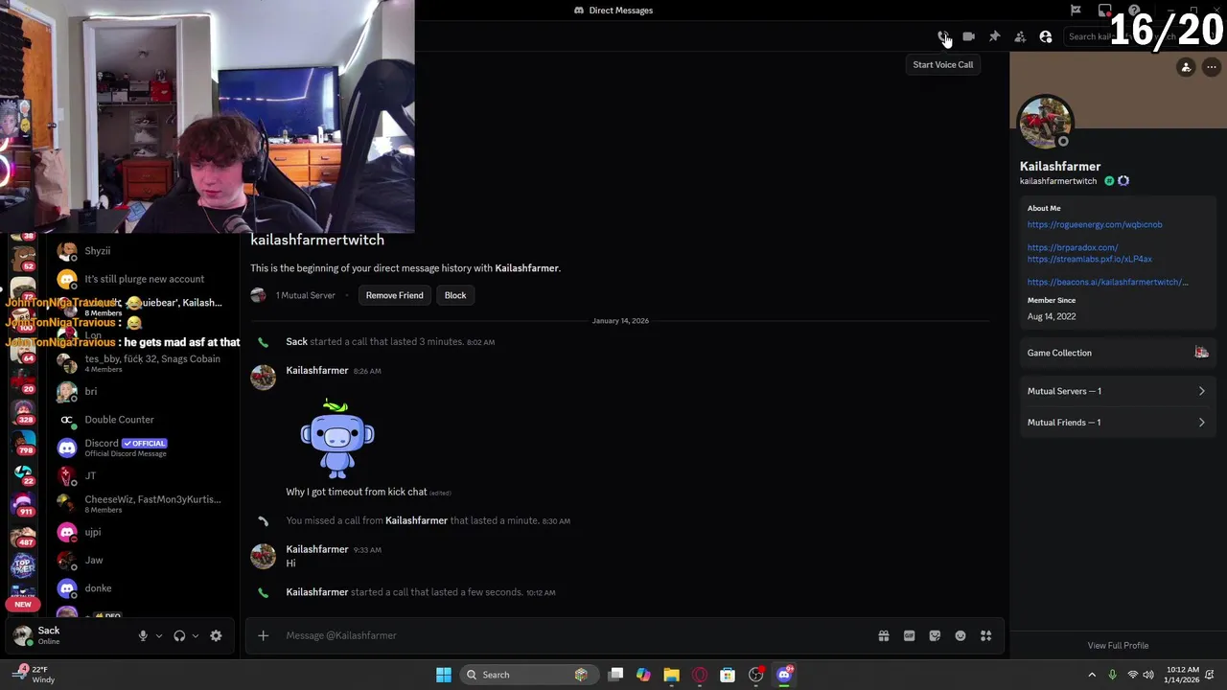Open the bri direct message
The height and width of the screenshot is (690, 1227).
(x=141, y=391)
